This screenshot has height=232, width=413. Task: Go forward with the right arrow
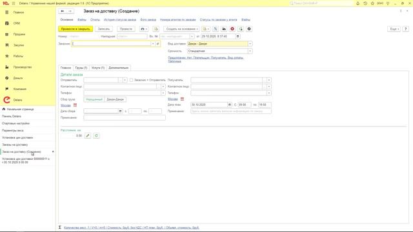(x=70, y=11)
